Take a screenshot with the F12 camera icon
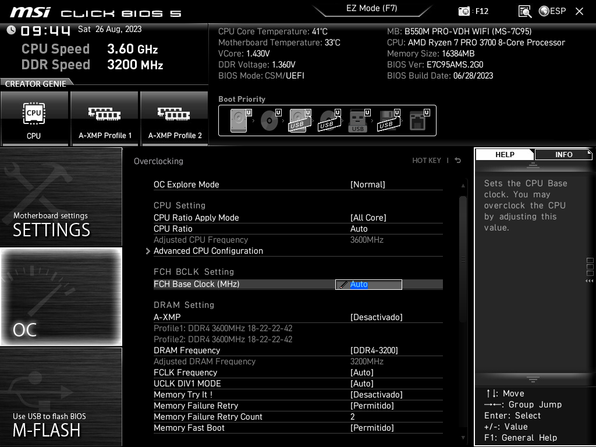The height and width of the screenshot is (447, 596). (464, 11)
